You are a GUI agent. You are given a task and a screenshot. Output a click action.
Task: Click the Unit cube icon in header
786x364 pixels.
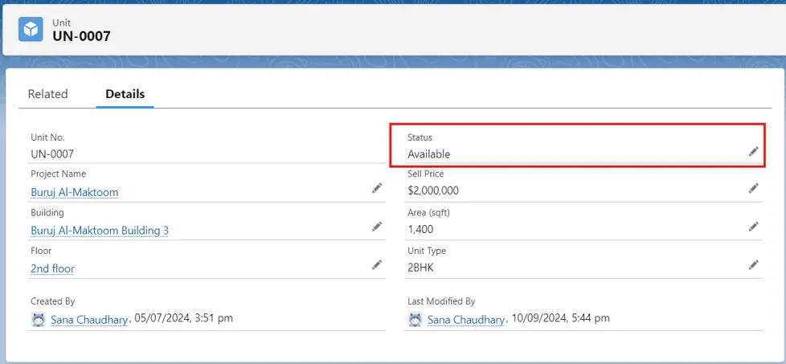tap(31, 29)
